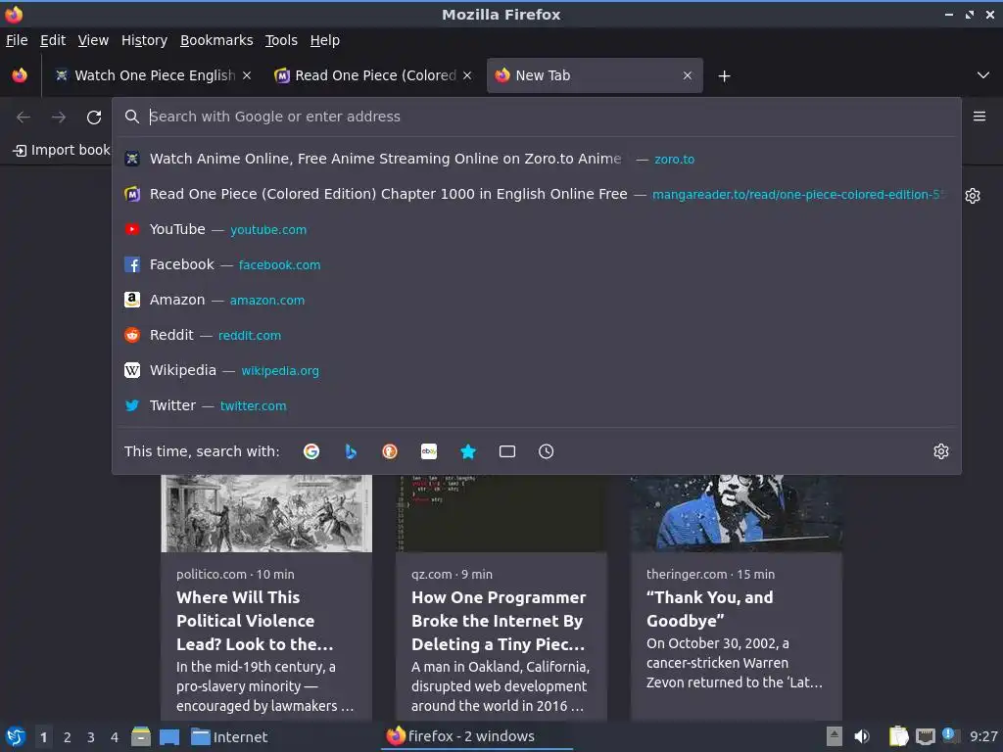
Task: Switch to workspace 4 in taskbar
Action: point(115,737)
